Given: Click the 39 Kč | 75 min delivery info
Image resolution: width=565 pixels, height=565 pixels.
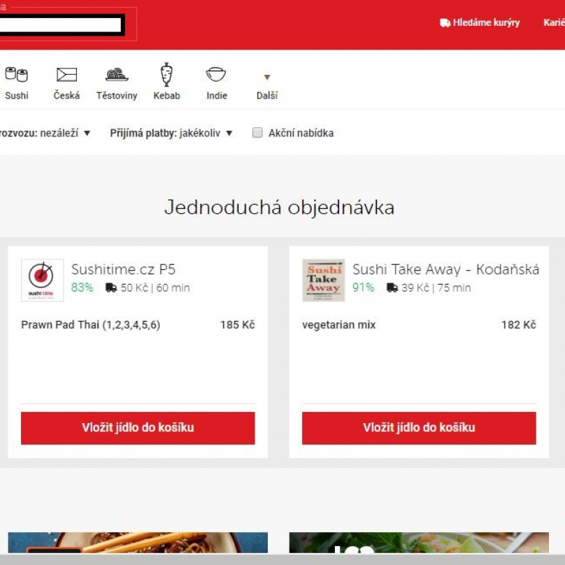Looking at the screenshot, I should (436, 287).
